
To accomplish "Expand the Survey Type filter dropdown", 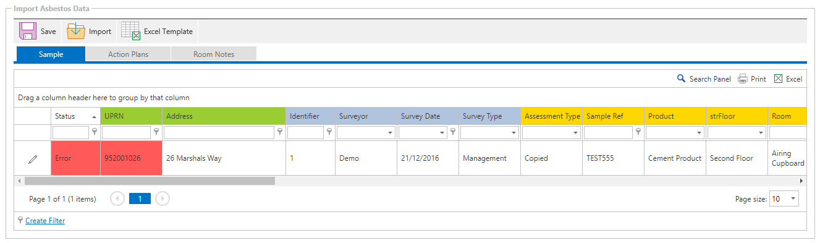I will (x=514, y=132).
